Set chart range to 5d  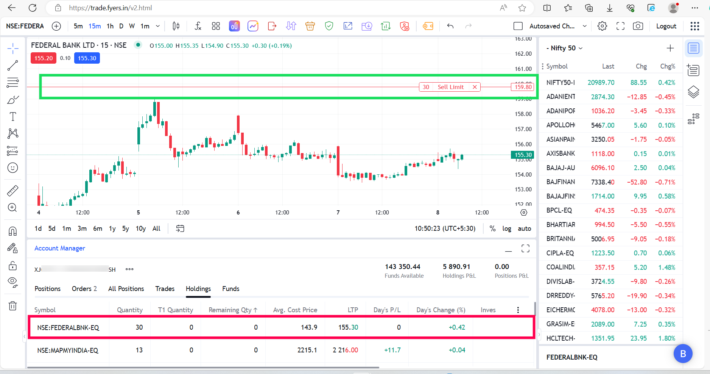point(52,228)
